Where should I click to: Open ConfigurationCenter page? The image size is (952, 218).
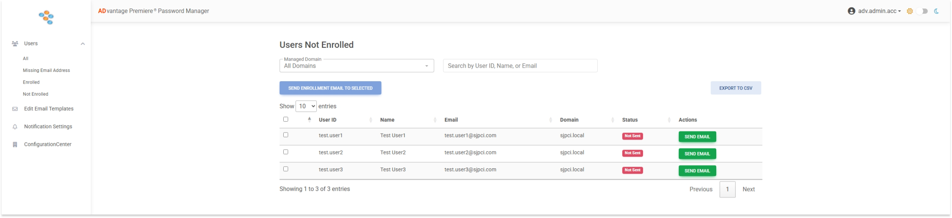coord(48,145)
